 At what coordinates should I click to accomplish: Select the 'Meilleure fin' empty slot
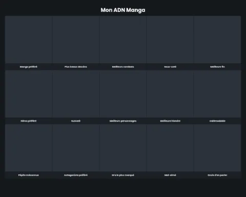tap(217, 40)
